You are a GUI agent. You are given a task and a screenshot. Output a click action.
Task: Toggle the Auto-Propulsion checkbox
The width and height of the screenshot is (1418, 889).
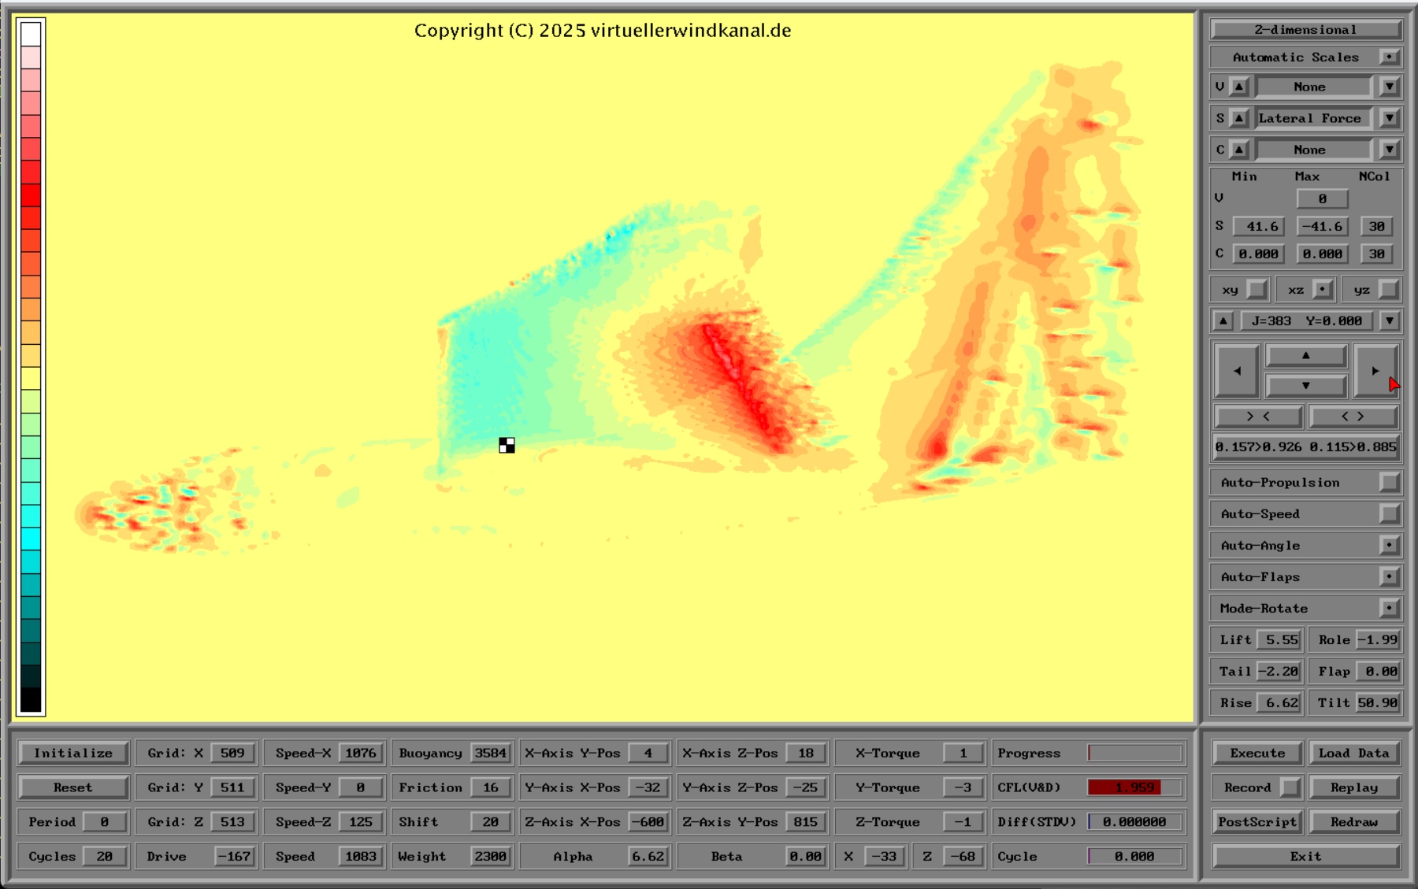[x=1389, y=483]
